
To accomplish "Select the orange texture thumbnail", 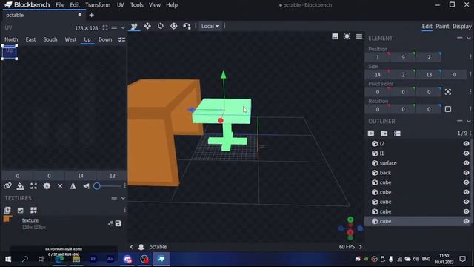I will pos(8,219).
